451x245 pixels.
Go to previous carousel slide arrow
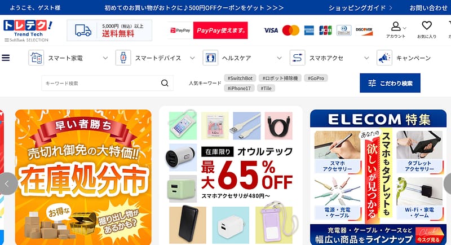point(8,183)
